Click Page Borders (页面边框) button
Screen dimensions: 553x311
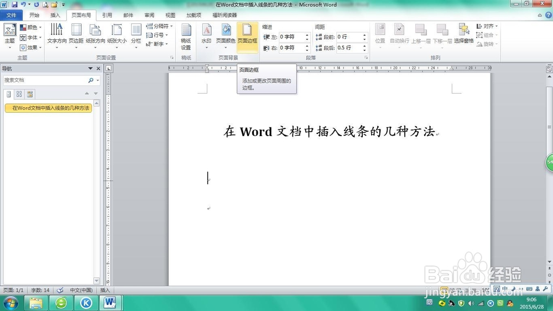pos(247,37)
